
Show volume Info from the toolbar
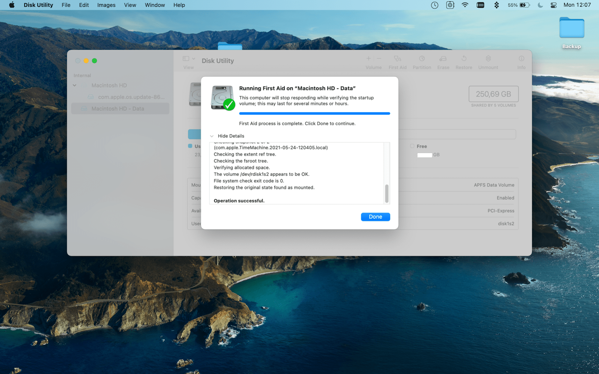(521, 62)
